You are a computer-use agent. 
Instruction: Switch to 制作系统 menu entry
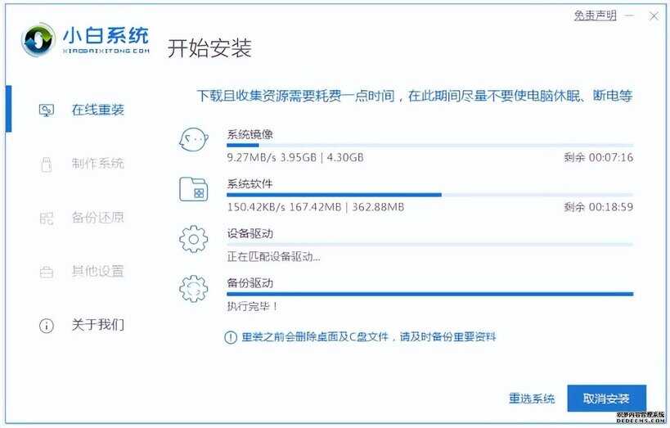(98, 164)
